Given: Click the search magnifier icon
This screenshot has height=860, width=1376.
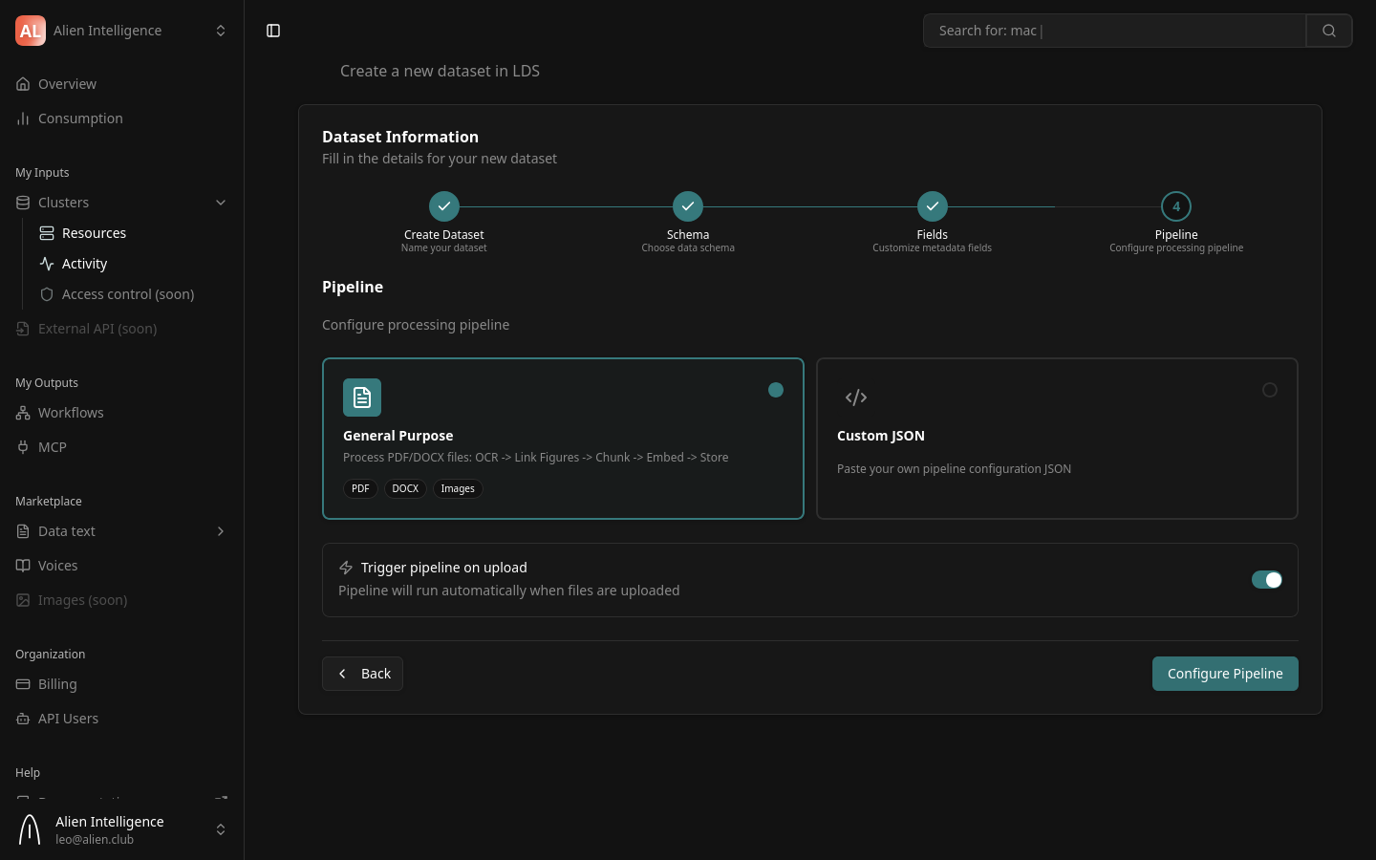Looking at the screenshot, I should [1329, 31].
